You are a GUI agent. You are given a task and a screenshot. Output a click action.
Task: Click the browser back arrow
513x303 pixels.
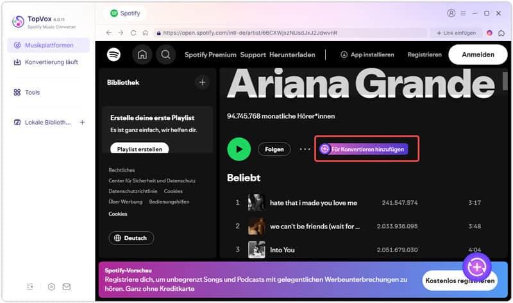pos(109,33)
